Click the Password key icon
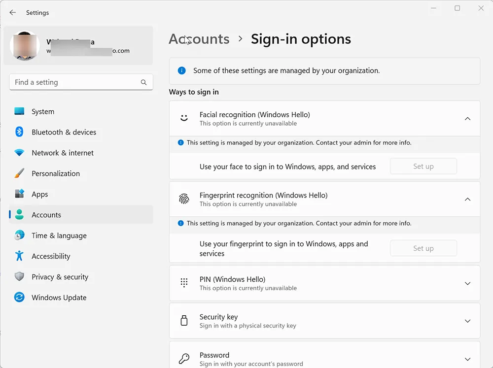Viewport: 493px width, 368px height. tap(184, 358)
